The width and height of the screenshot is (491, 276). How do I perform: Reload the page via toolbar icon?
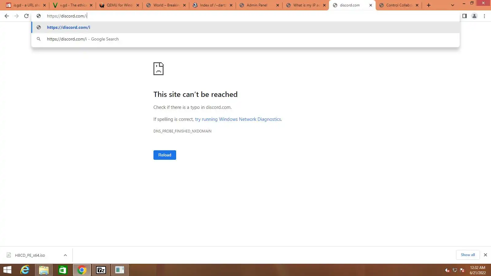coord(26,16)
